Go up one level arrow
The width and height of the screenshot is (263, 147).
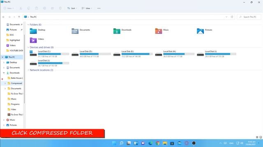pos(19,17)
